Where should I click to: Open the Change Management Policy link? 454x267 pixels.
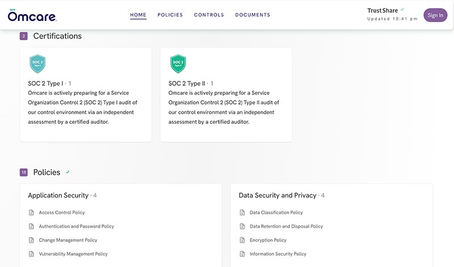pyautogui.click(x=68, y=240)
